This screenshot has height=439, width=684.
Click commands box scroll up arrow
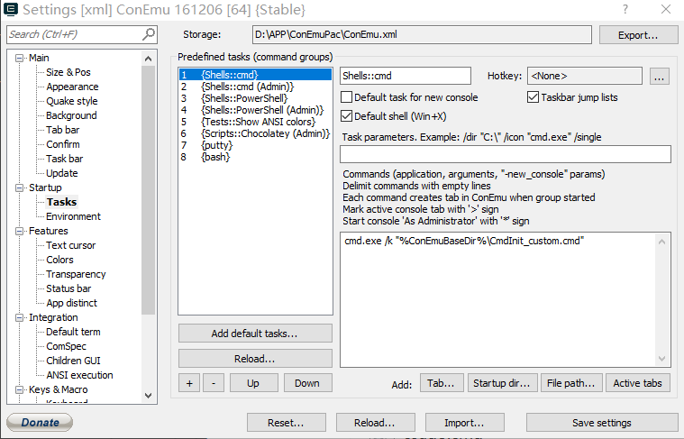661,242
